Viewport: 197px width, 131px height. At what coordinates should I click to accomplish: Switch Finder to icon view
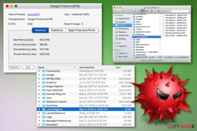pyautogui.click(x=135, y=11)
